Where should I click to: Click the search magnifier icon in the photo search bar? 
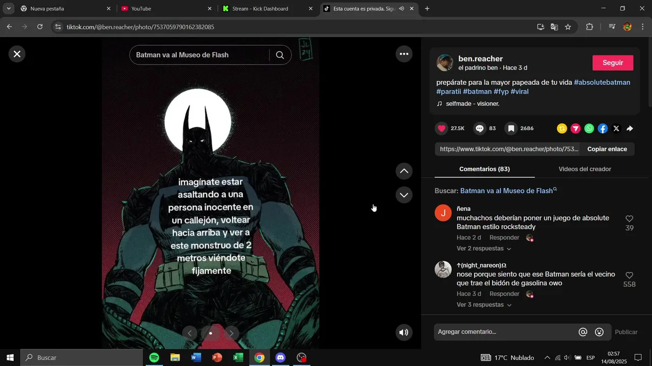280,55
